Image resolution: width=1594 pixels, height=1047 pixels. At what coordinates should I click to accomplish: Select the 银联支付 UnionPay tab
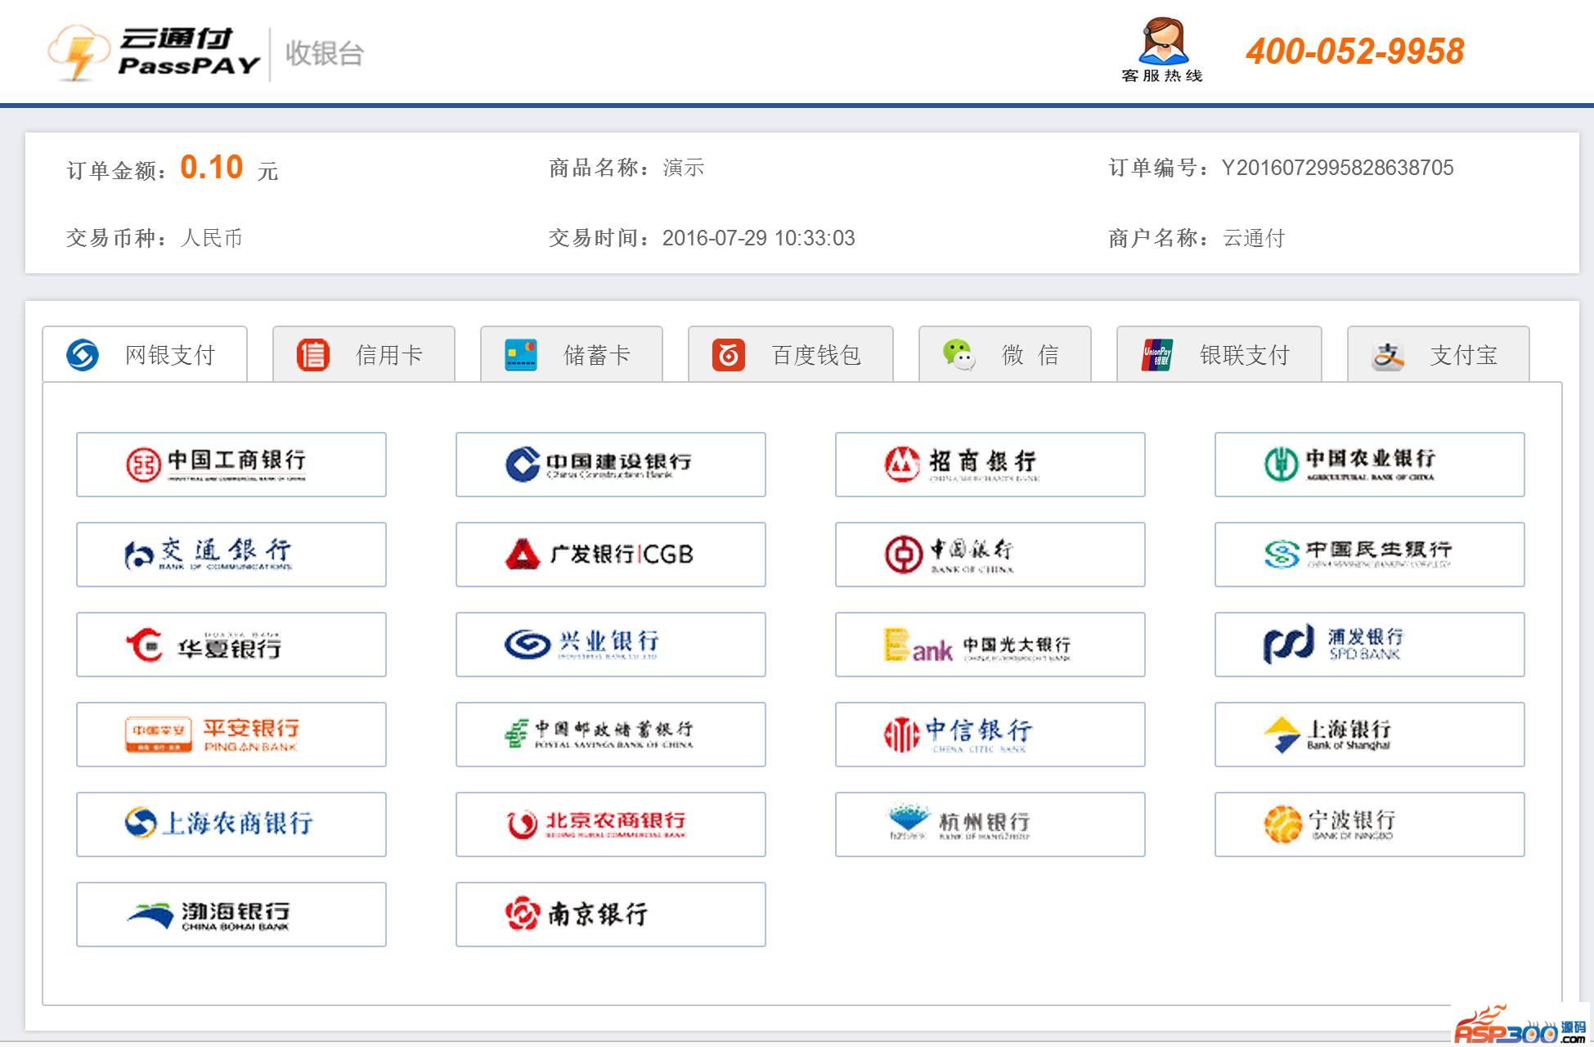point(1219,355)
